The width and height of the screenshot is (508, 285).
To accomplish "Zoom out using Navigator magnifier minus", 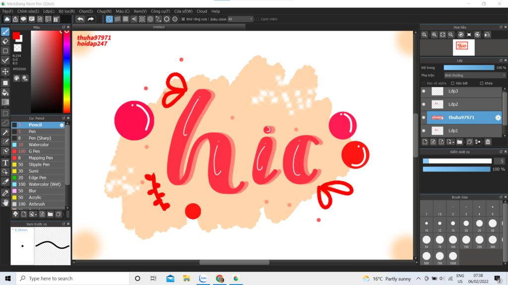I will point(450,35).
